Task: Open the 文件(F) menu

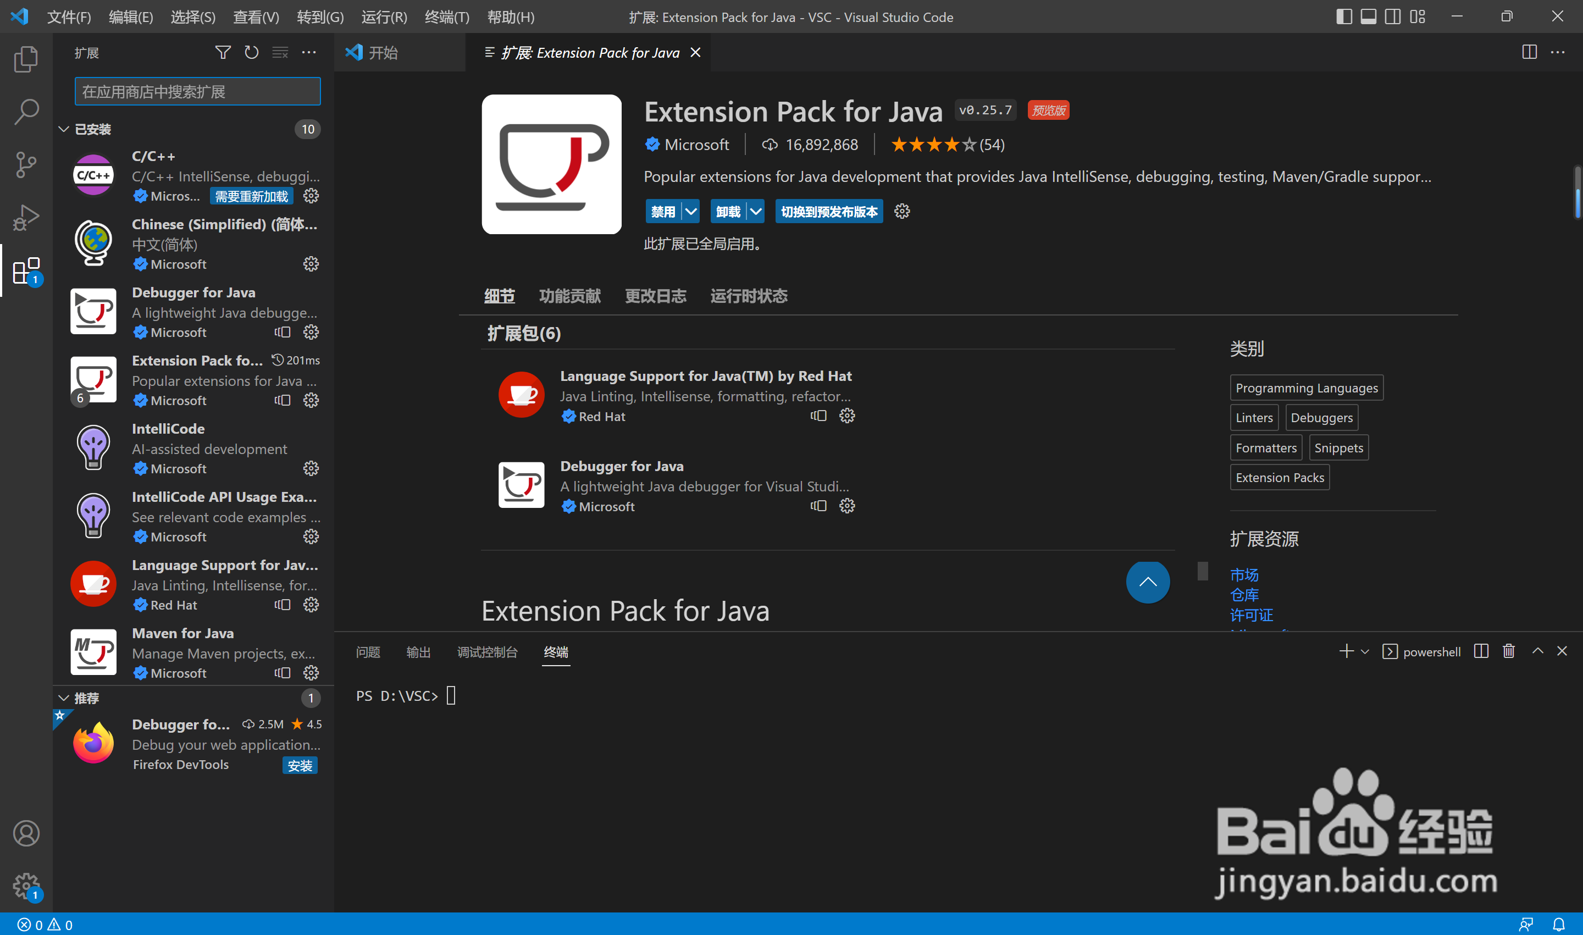Action: click(x=69, y=17)
